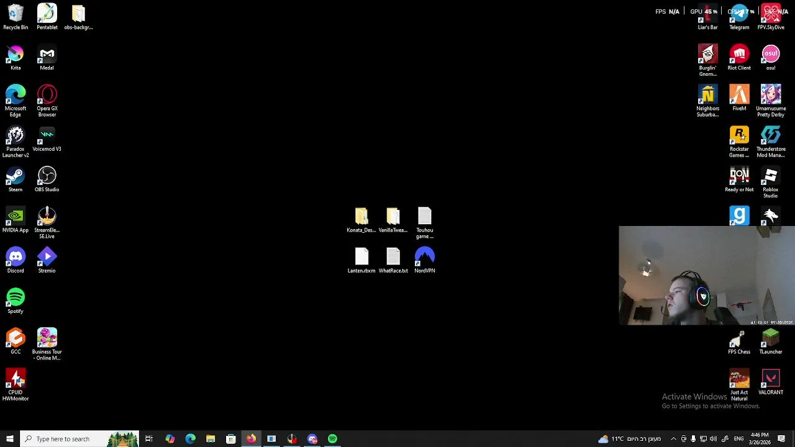Select the Steam desktop icon
This screenshot has width=795, height=447.
click(x=16, y=179)
